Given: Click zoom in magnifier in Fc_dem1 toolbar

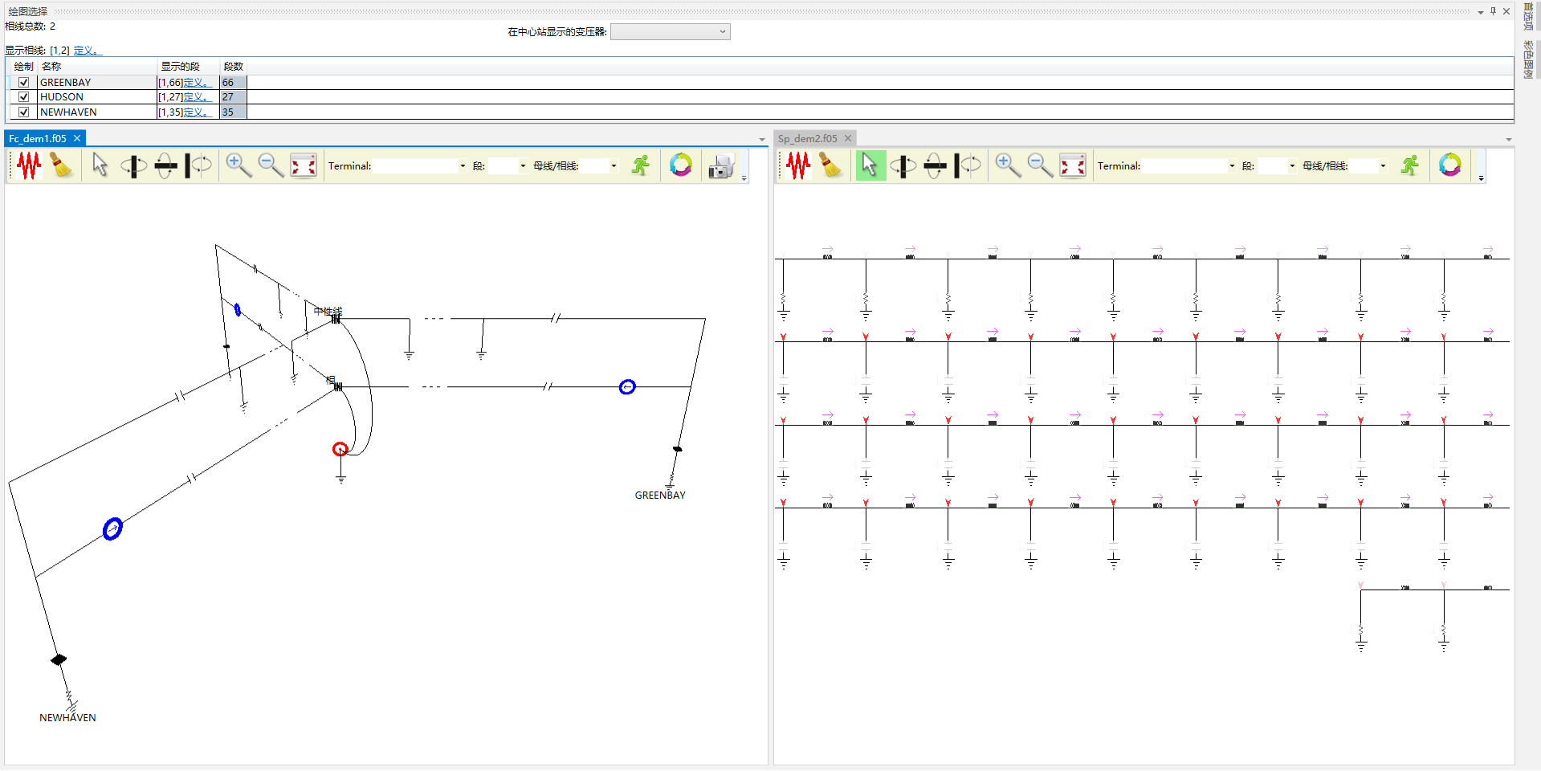Looking at the screenshot, I should point(238,165).
